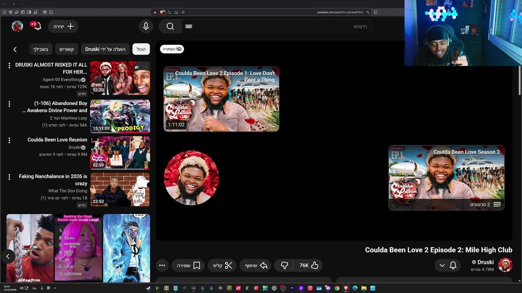Open options menu for Faking Nanchalance video
Viewport: 522px width, 293px height.
coord(9,177)
